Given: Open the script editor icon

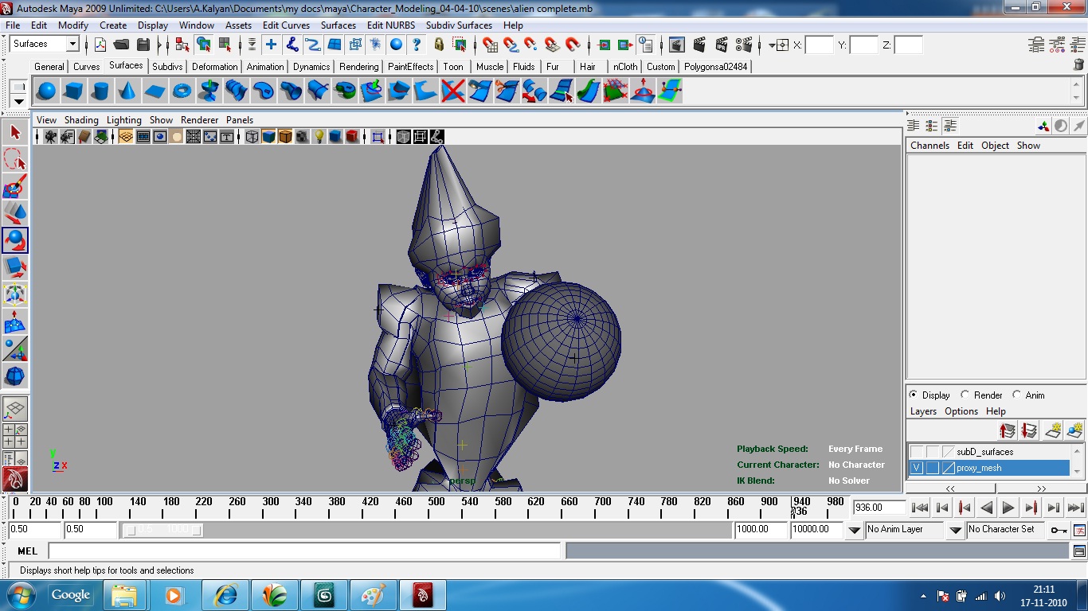Looking at the screenshot, I should 1079,551.
